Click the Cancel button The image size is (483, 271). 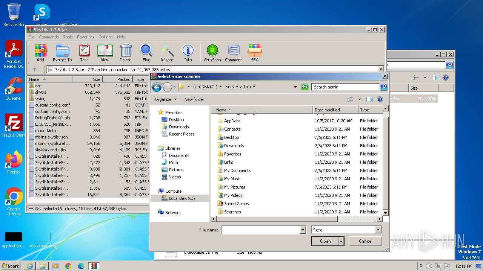[x=366, y=241]
